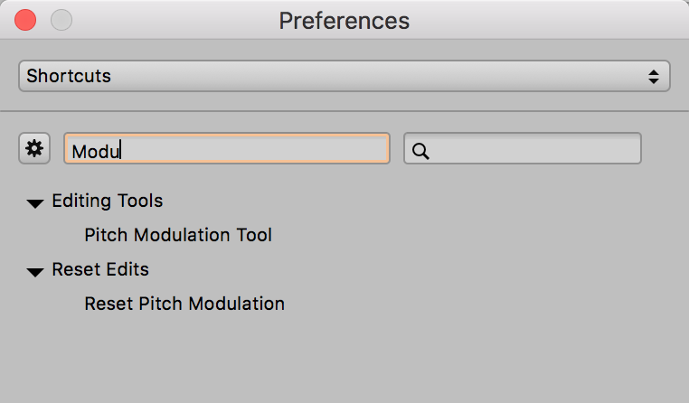Focus the filter field containing "Modu"
The image size is (689, 403).
(226, 149)
